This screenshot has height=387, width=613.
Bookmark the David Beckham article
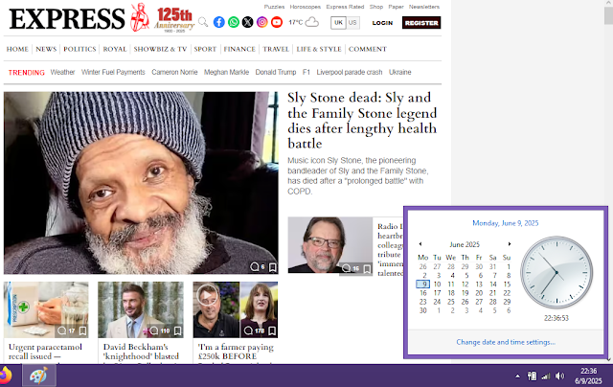pyautogui.click(x=177, y=330)
